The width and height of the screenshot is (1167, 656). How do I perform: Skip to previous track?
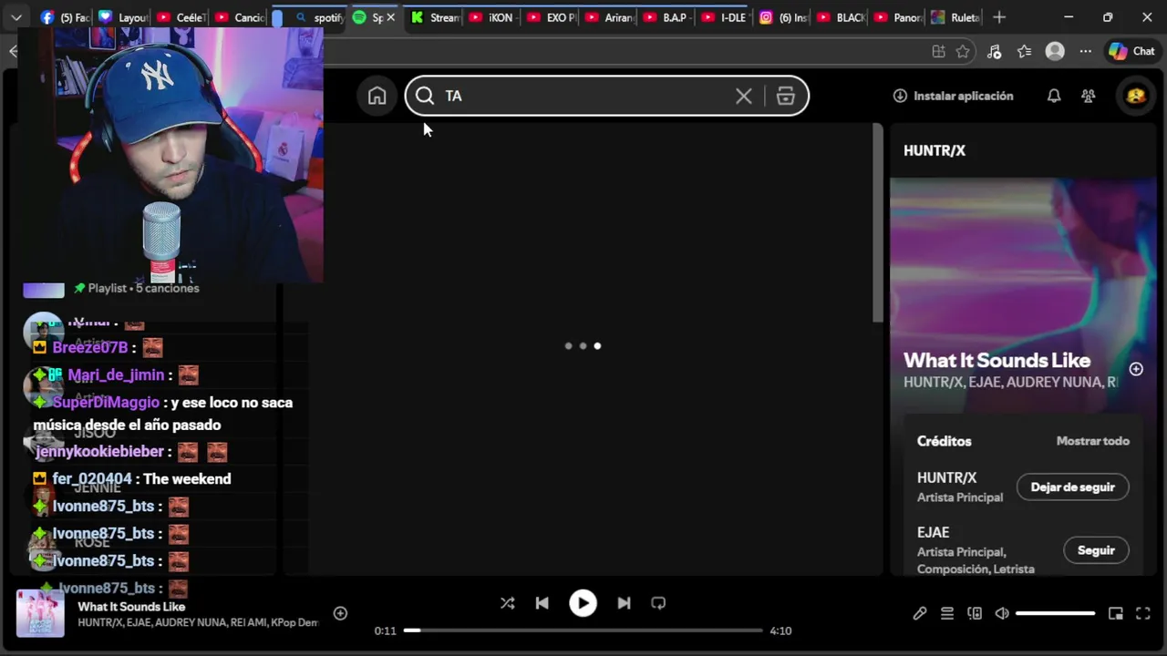(542, 603)
